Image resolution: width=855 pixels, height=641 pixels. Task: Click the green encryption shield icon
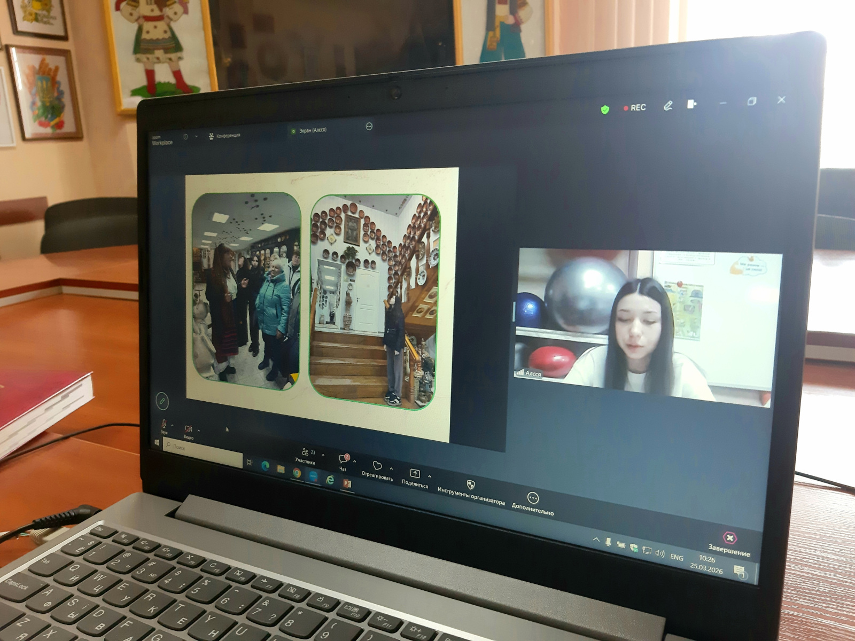[604, 110]
